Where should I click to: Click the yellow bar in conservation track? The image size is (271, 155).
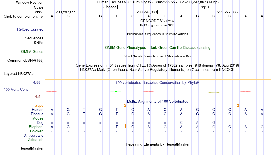tap(214, 92)
